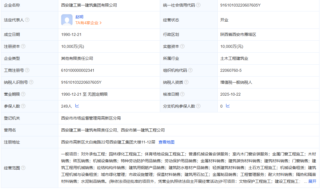Open help icon next to 统一社会信用代码
The height and width of the screenshot is (189, 320).
pos(198,5)
